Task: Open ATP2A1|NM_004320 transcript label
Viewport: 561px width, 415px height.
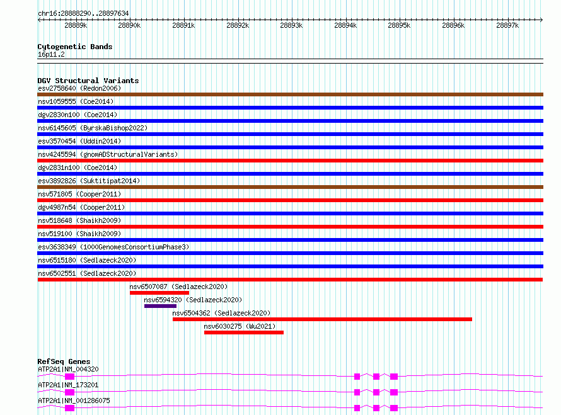Action: pyautogui.click(x=68, y=369)
